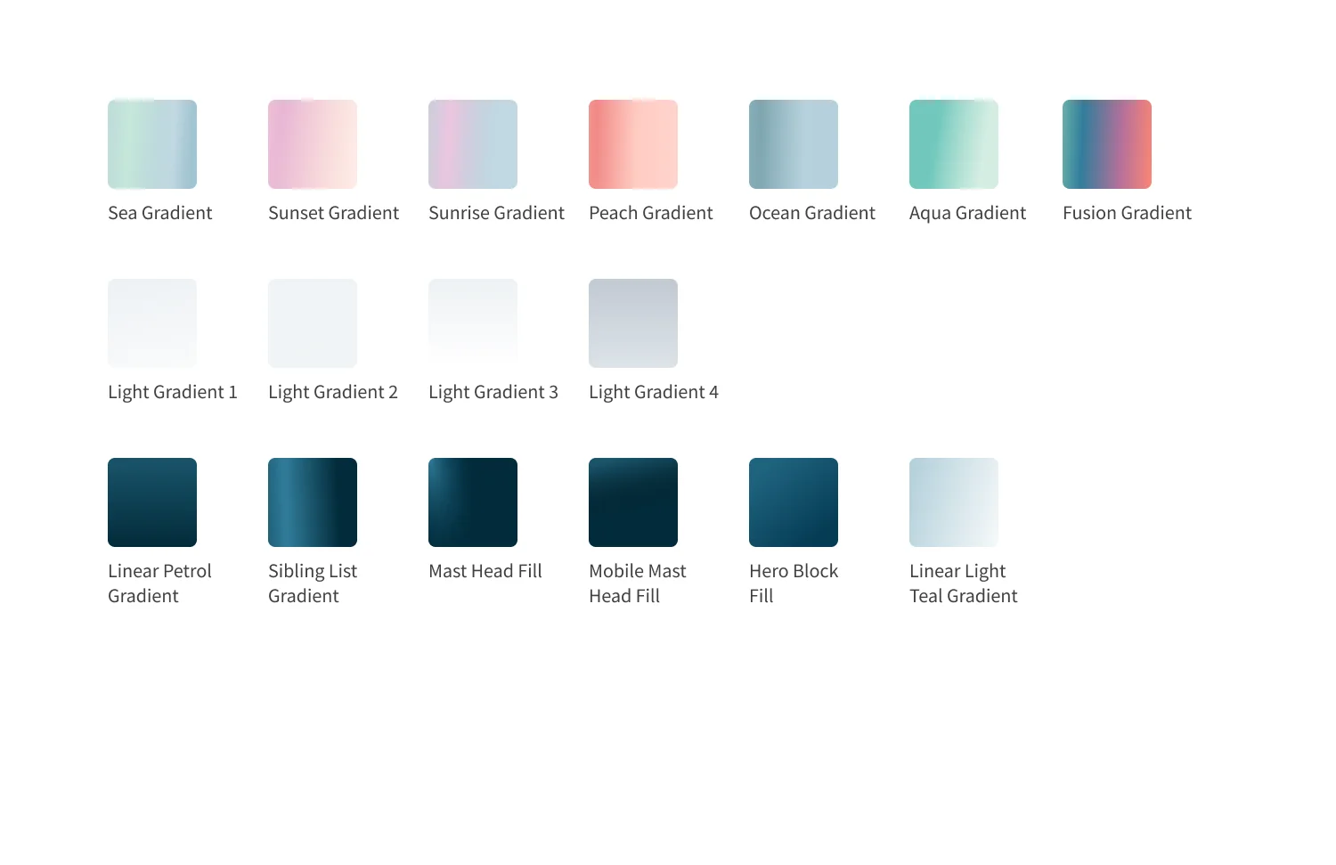1336x865 pixels.
Task: Pick the Aqua Gradient swatch
Action: tap(954, 144)
